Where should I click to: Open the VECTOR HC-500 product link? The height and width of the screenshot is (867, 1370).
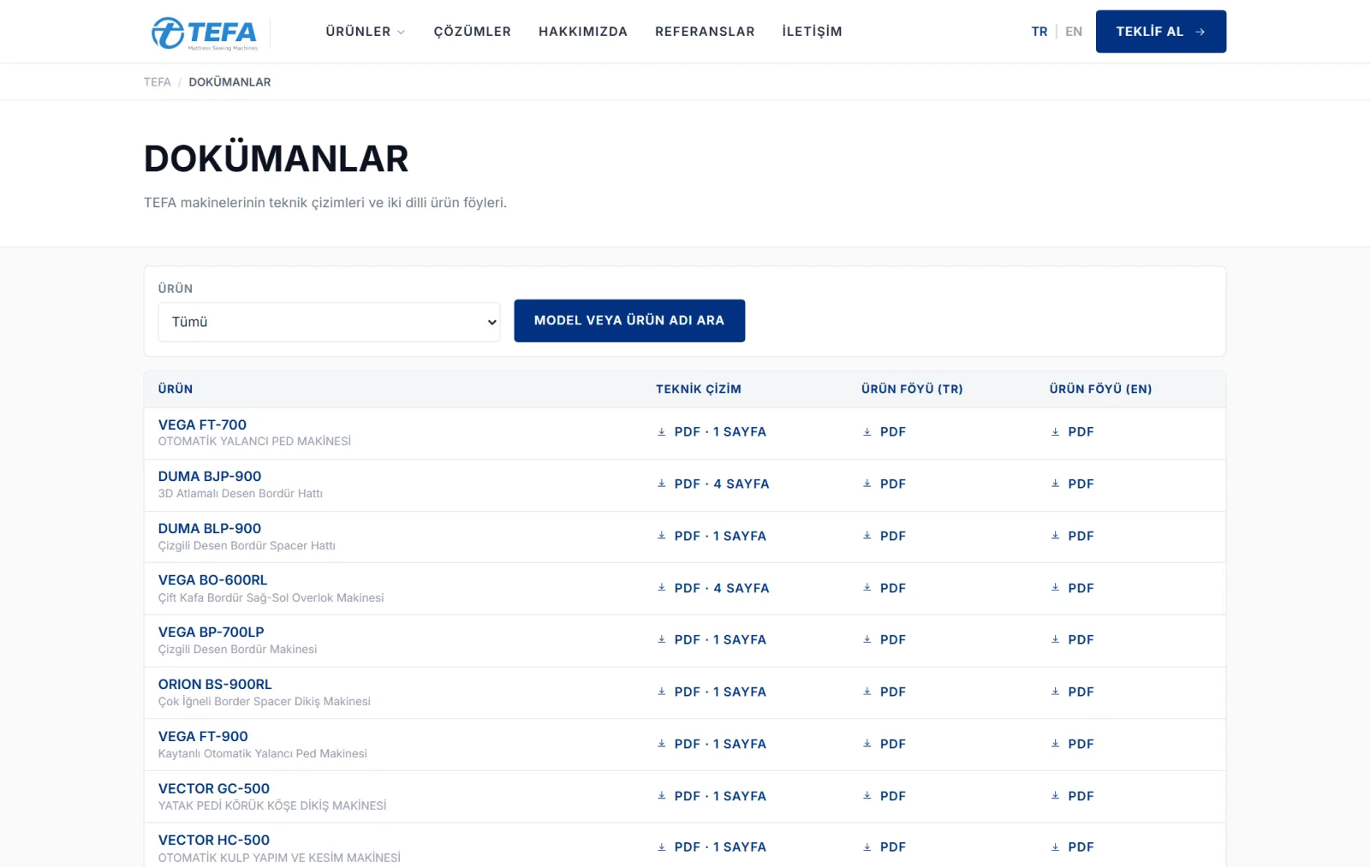click(x=214, y=840)
